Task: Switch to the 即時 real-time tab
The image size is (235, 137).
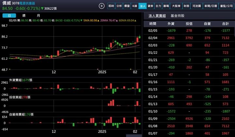Action: 111,6
